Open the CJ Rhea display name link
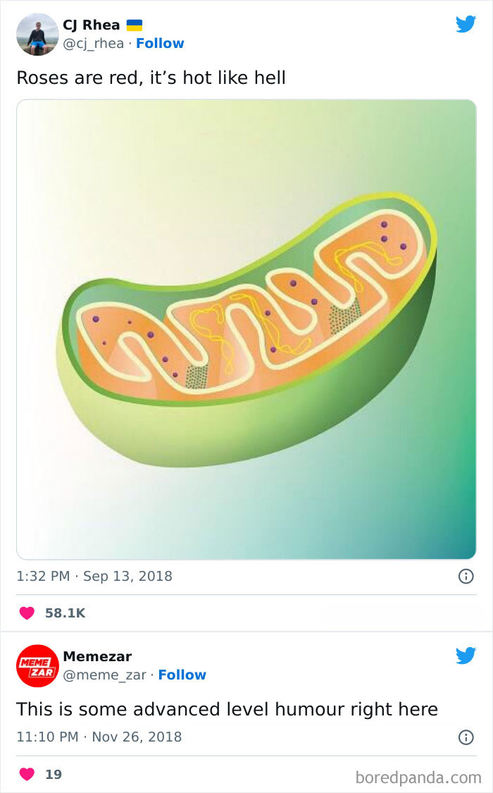 click(x=91, y=25)
